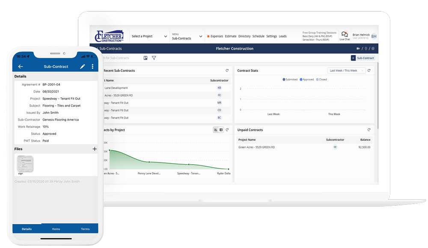Click the KB subcontractor badge
This screenshot has height=248, width=428.
219,88
